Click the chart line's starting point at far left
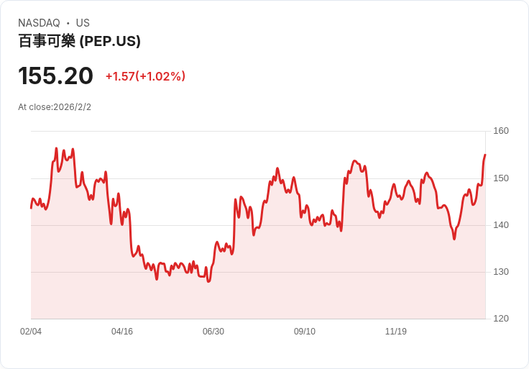This screenshot has height=369, width=529. tap(31, 208)
